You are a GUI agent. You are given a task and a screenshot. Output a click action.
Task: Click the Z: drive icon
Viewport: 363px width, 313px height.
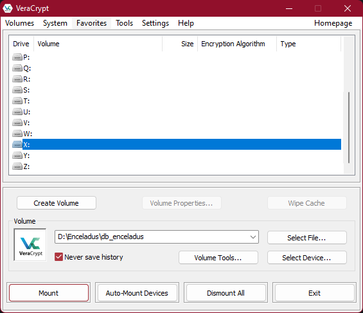[x=17, y=166]
